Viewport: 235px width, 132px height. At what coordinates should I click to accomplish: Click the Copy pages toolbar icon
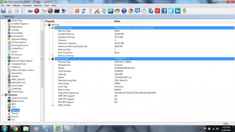click(17, 11)
